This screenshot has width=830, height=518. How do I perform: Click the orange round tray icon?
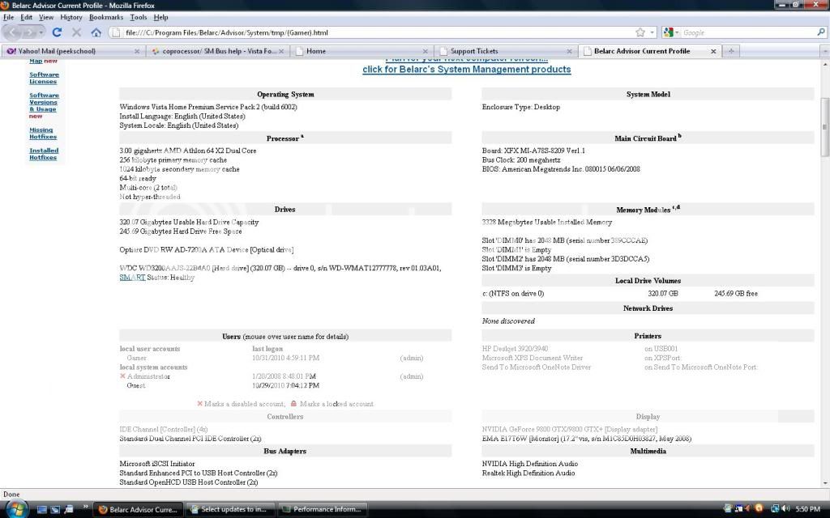click(x=759, y=508)
